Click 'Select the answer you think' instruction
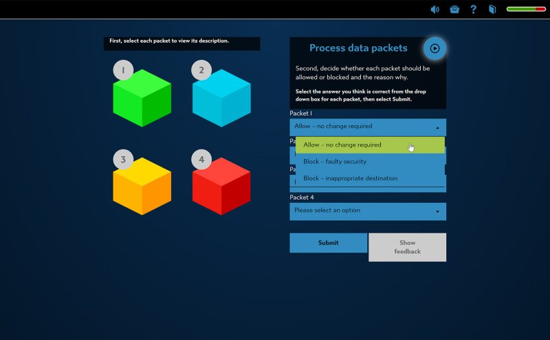 pos(360,95)
